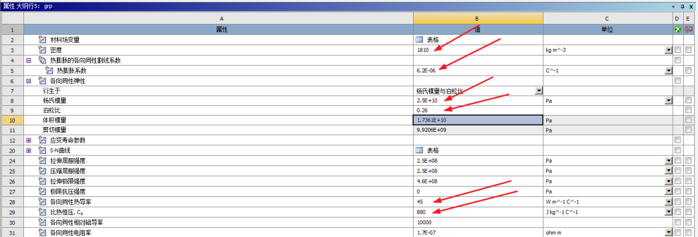
Task: Click the 极限抗压强度 property icon
Action: click(x=43, y=191)
